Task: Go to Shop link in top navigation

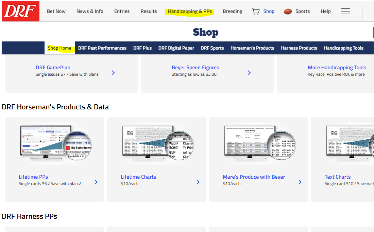Action: coord(269,11)
